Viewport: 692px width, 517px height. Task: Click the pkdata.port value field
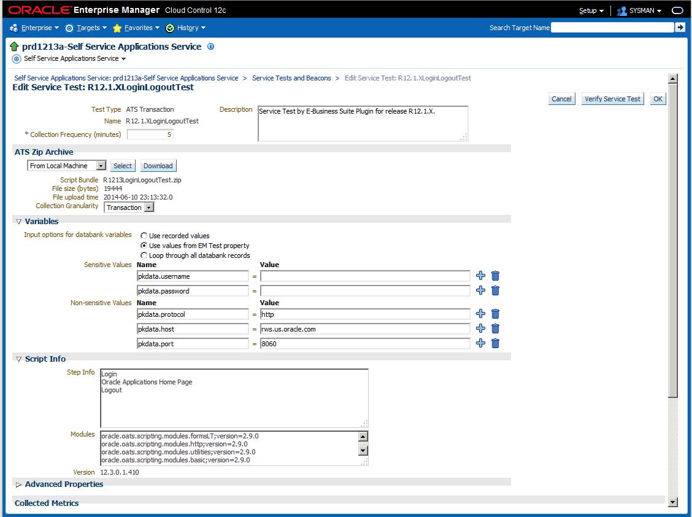pos(365,344)
